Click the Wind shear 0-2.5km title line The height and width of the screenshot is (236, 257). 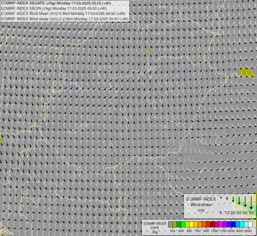tap(65, 19)
